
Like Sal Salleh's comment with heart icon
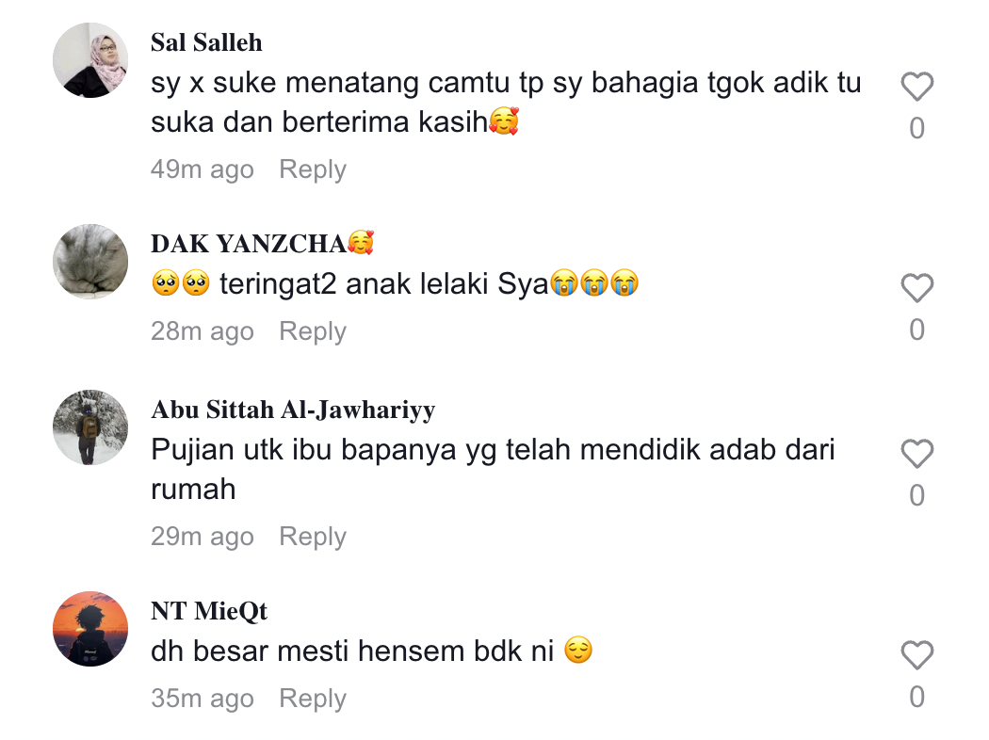(x=916, y=87)
